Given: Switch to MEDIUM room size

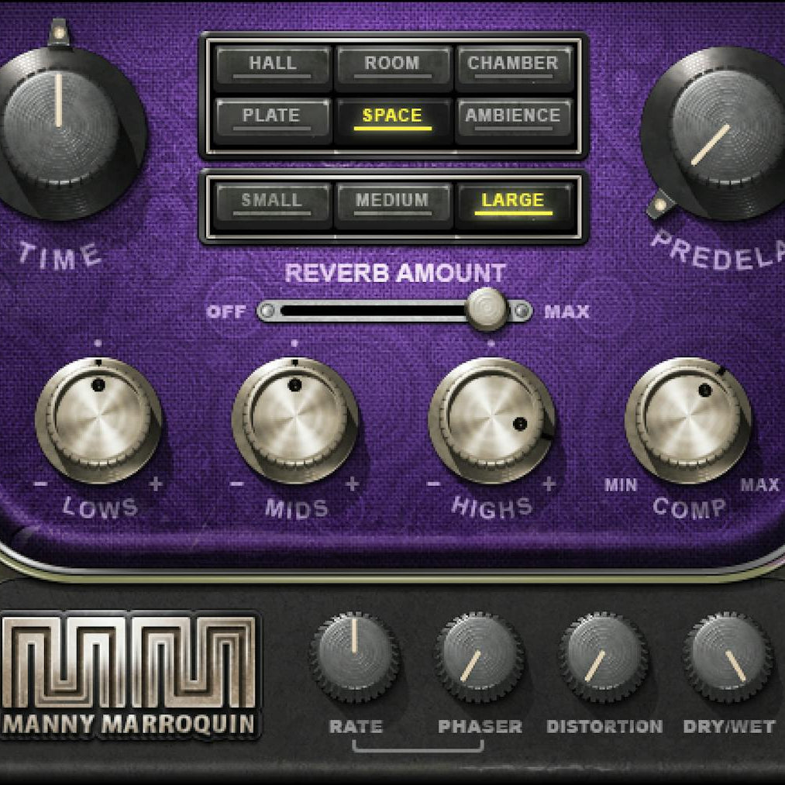Looking at the screenshot, I should coord(392,200).
